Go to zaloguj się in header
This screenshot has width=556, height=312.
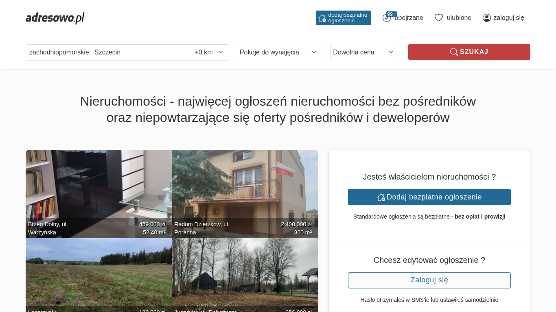pyautogui.click(x=503, y=18)
